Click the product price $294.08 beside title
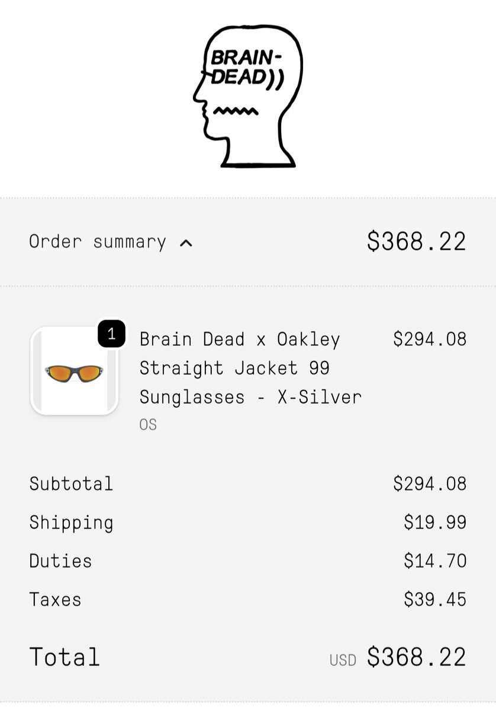 pos(429,339)
